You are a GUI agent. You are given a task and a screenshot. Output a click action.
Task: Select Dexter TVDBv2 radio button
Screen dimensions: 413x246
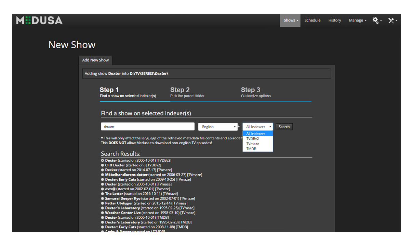tap(103, 161)
